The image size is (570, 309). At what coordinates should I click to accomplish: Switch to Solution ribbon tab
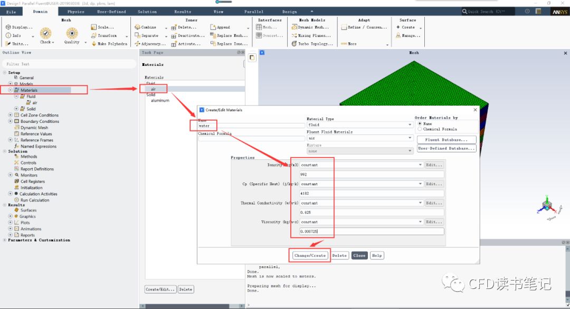[x=147, y=12]
